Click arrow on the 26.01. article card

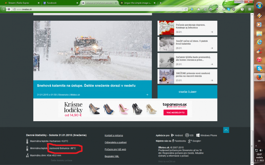point(212,65)
